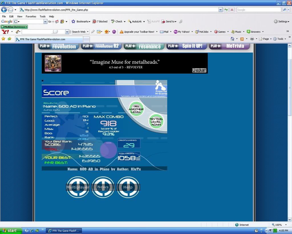Click the Try This Level Again button
Screen dimensions: 292x234
pos(156,122)
